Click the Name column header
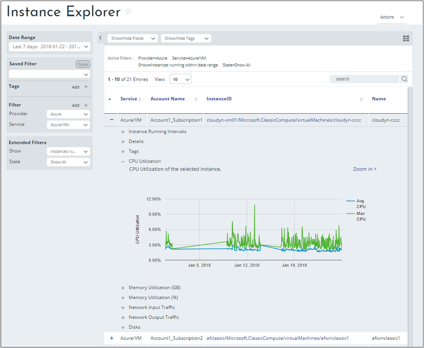The image size is (424, 348). pyautogui.click(x=379, y=99)
